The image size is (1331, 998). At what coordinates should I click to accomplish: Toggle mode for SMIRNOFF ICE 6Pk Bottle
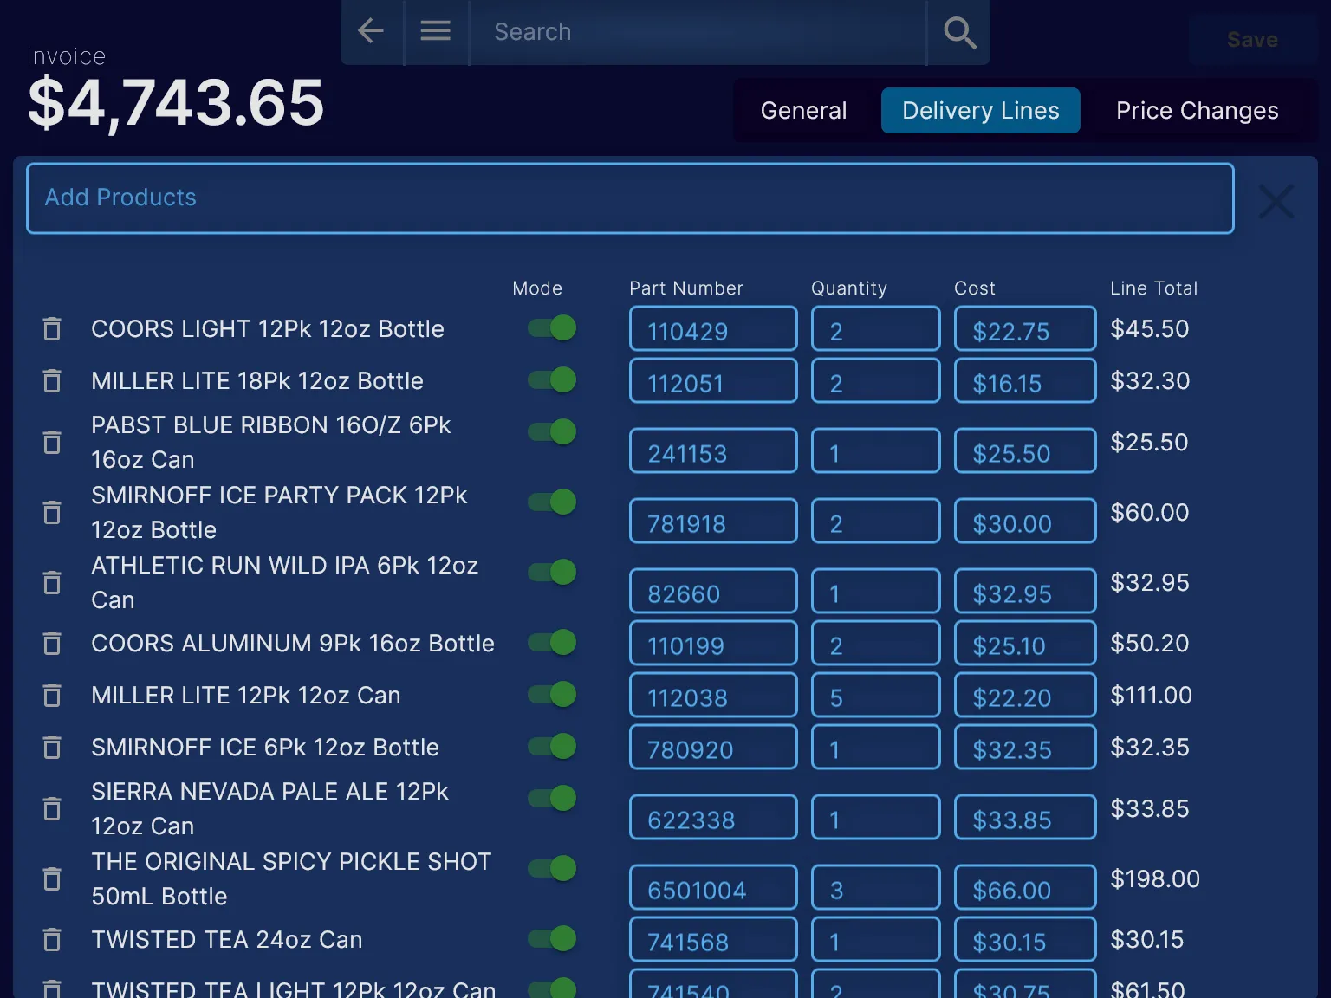[x=553, y=746]
